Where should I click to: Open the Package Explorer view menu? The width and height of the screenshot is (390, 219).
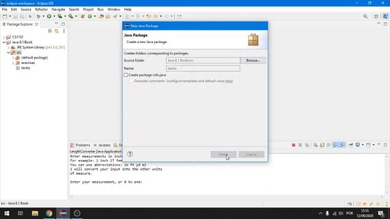[x=64, y=31]
